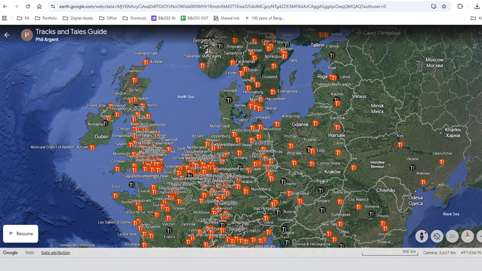
Task: Click the install app icon in address bar
Action: pyautogui.click(x=433, y=7)
